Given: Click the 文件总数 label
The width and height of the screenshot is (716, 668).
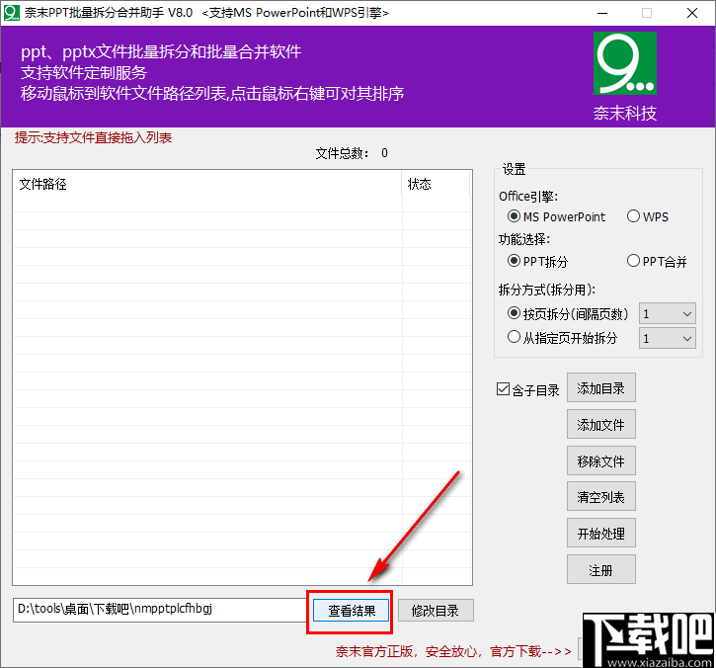Looking at the screenshot, I should click(343, 153).
